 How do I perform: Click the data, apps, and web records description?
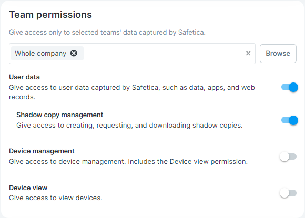click(132, 92)
